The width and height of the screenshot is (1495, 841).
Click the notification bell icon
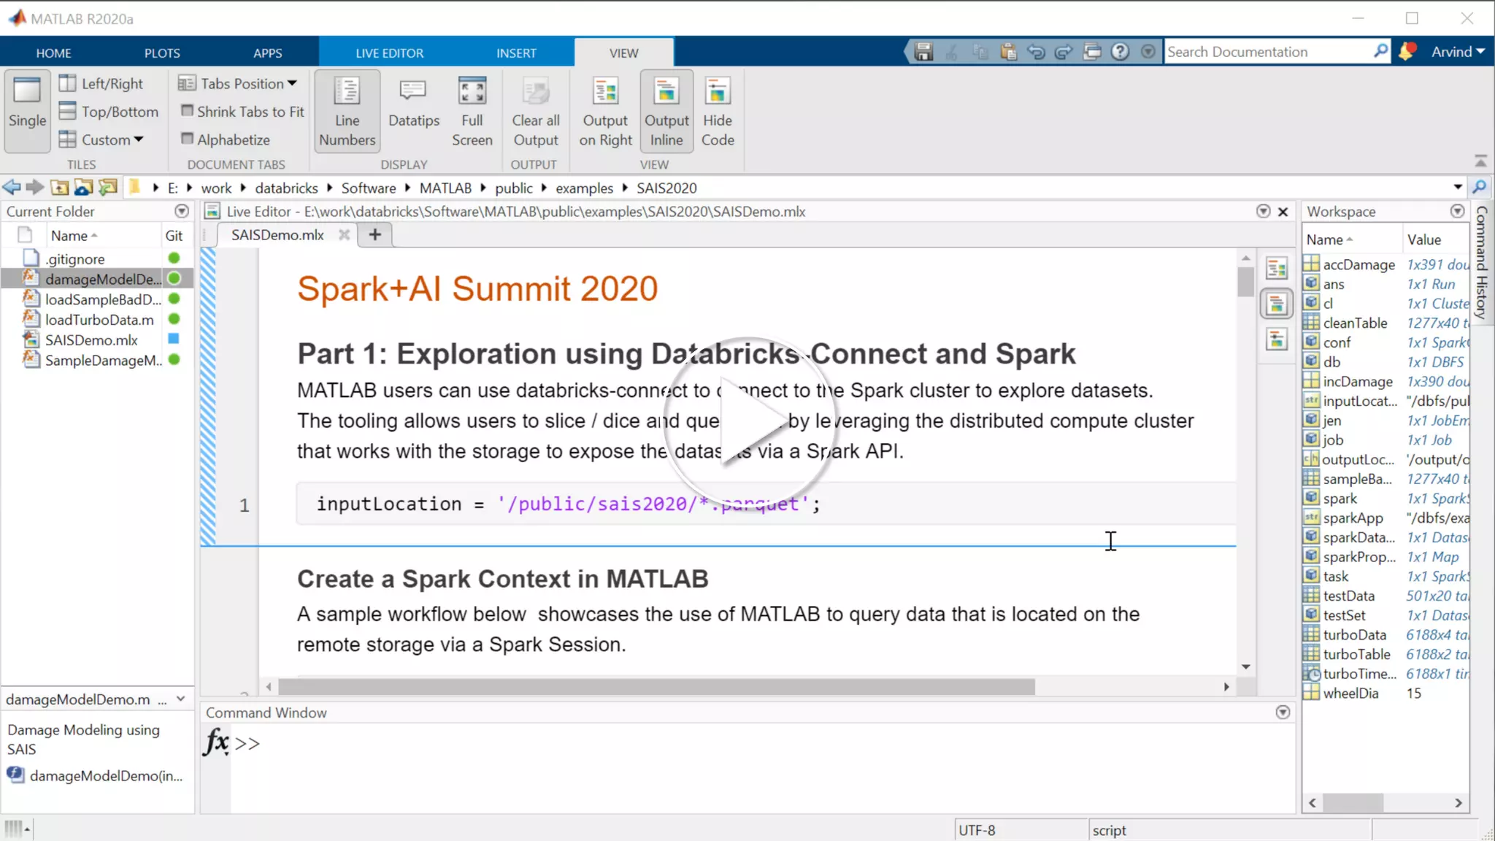(x=1407, y=52)
